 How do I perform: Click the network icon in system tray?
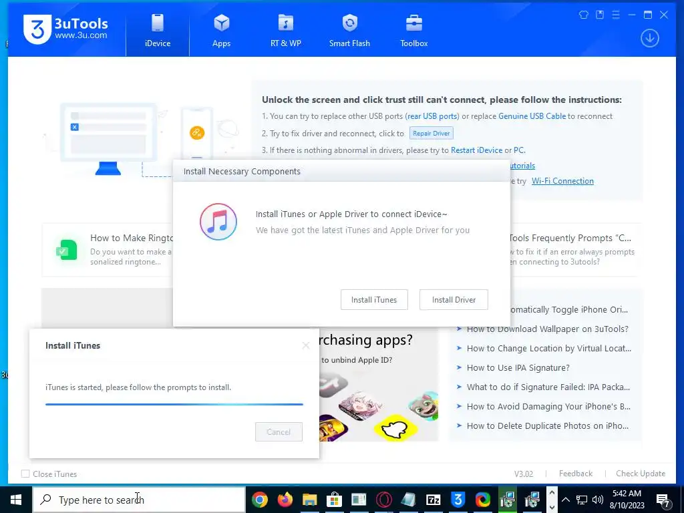(x=582, y=500)
